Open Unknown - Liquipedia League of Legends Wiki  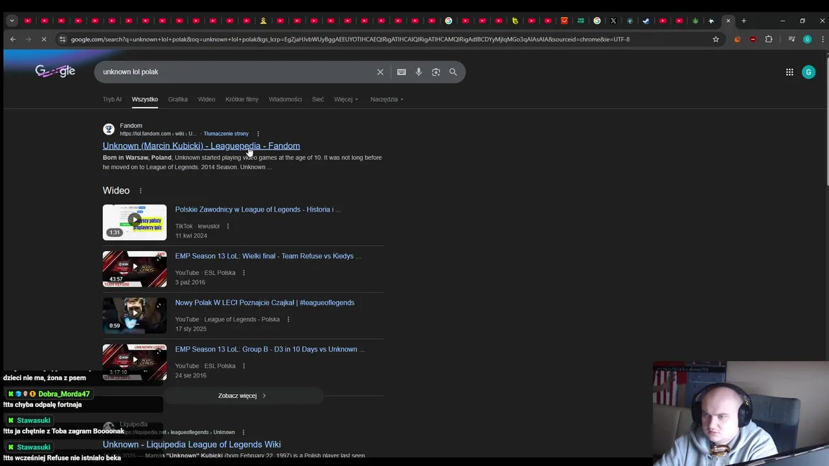point(191,445)
